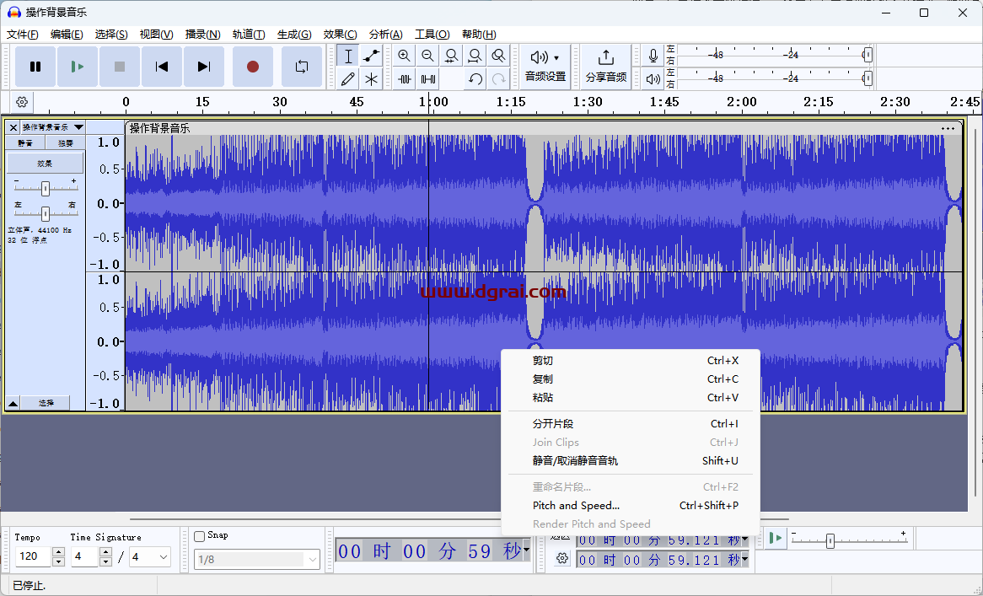The image size is (983, 596).
Task: Choose 粘贴 from context menu
Action: 631,397
